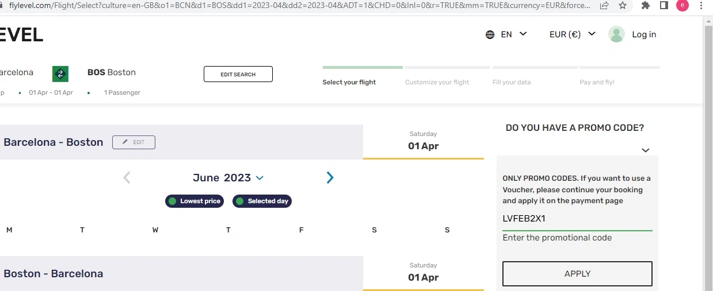Open the EUR (€) currency dropdown
This screenshot has height=291, width=713.
click(573, 34)
